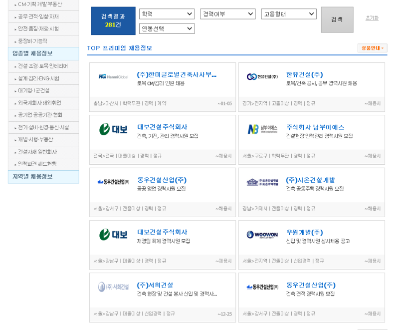Image resolution: width=399 pixels, height=330 pixels.
Task: Click the HanmiGlobal company logo
Action: tap(114, 77)
